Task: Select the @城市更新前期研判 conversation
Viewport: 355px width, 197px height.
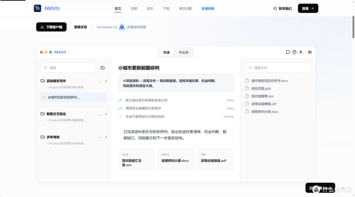Action: (74, 97)
